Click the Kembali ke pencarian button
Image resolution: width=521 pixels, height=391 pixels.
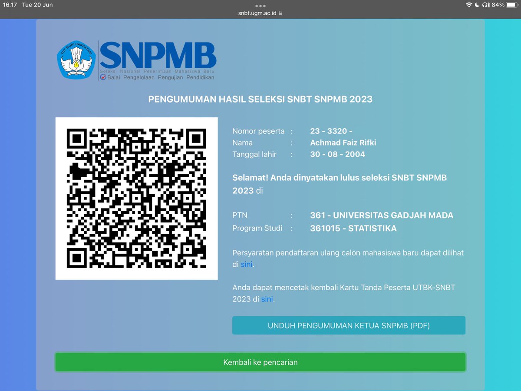click(x=260, y=362)
